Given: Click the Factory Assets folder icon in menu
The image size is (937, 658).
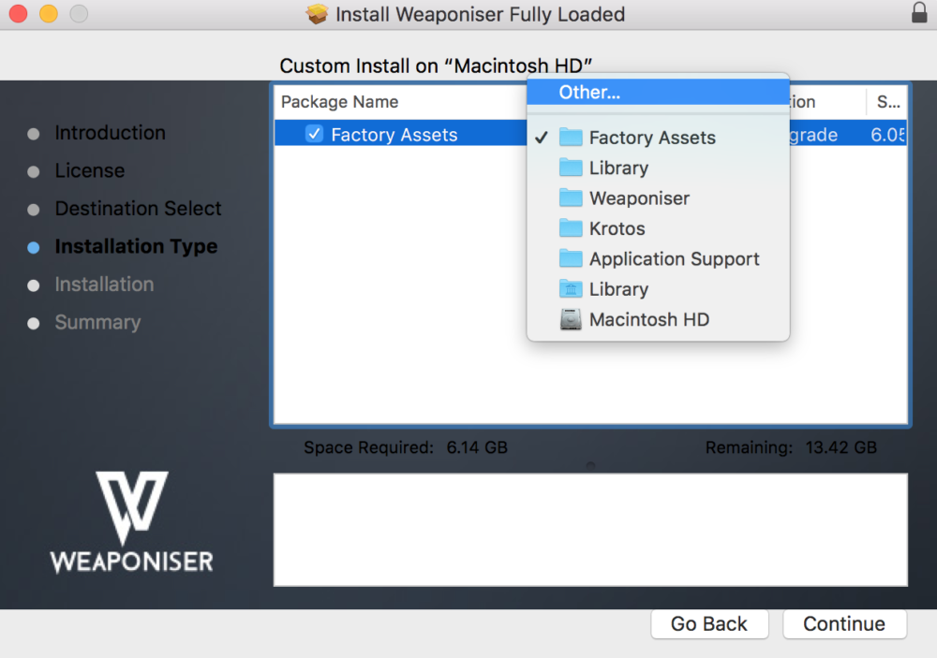Looking at the screenshot, I should 571,137.
